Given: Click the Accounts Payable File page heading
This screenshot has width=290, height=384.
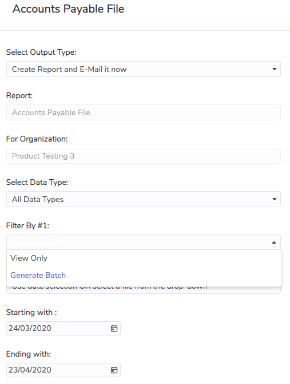Looking at the screenshot, I should pos(68,9).
